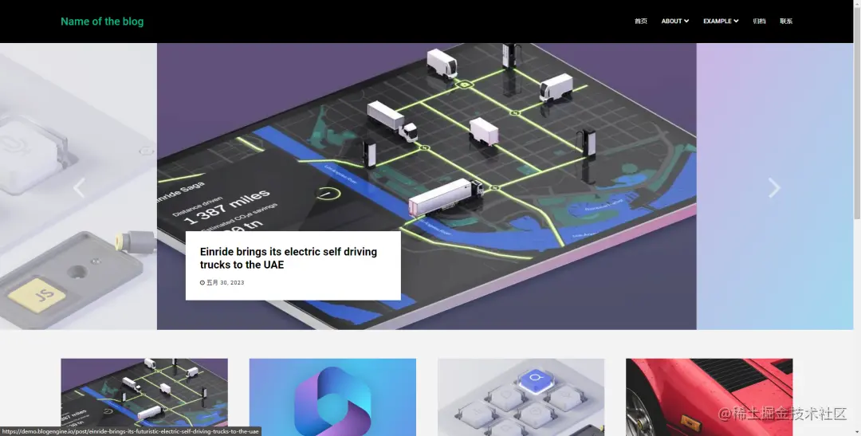Open the Microsoft 365 logo post thumbnail
Image resolution: width=861 pixels, height=436 pixels.
(x=332, y=397)
